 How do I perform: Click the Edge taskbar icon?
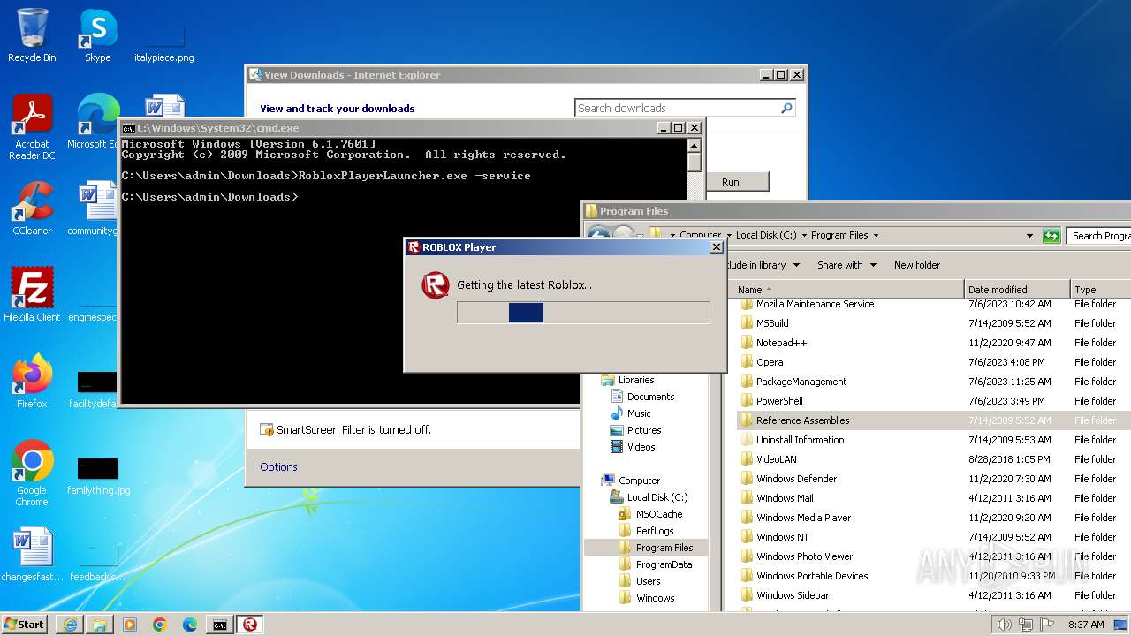tap(190, 625)
